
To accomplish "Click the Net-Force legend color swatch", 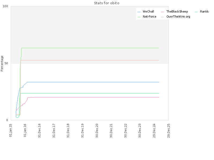I will [x=139, y=17].
